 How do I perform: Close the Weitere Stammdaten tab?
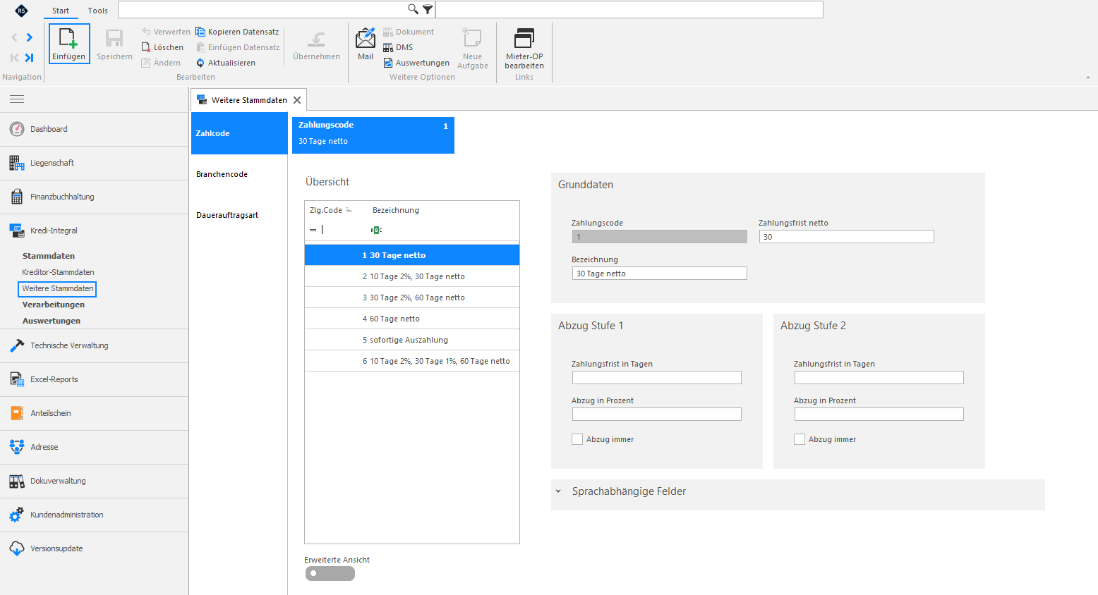click(297, 100)
